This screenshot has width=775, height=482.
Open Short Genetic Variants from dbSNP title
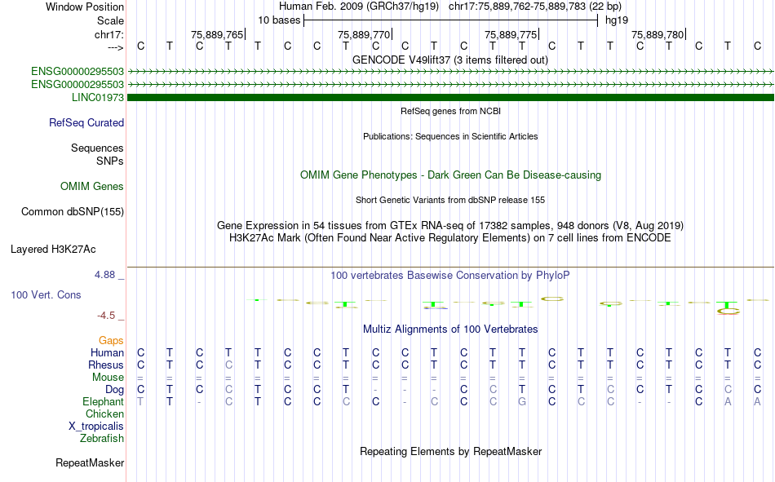(450, 200)
